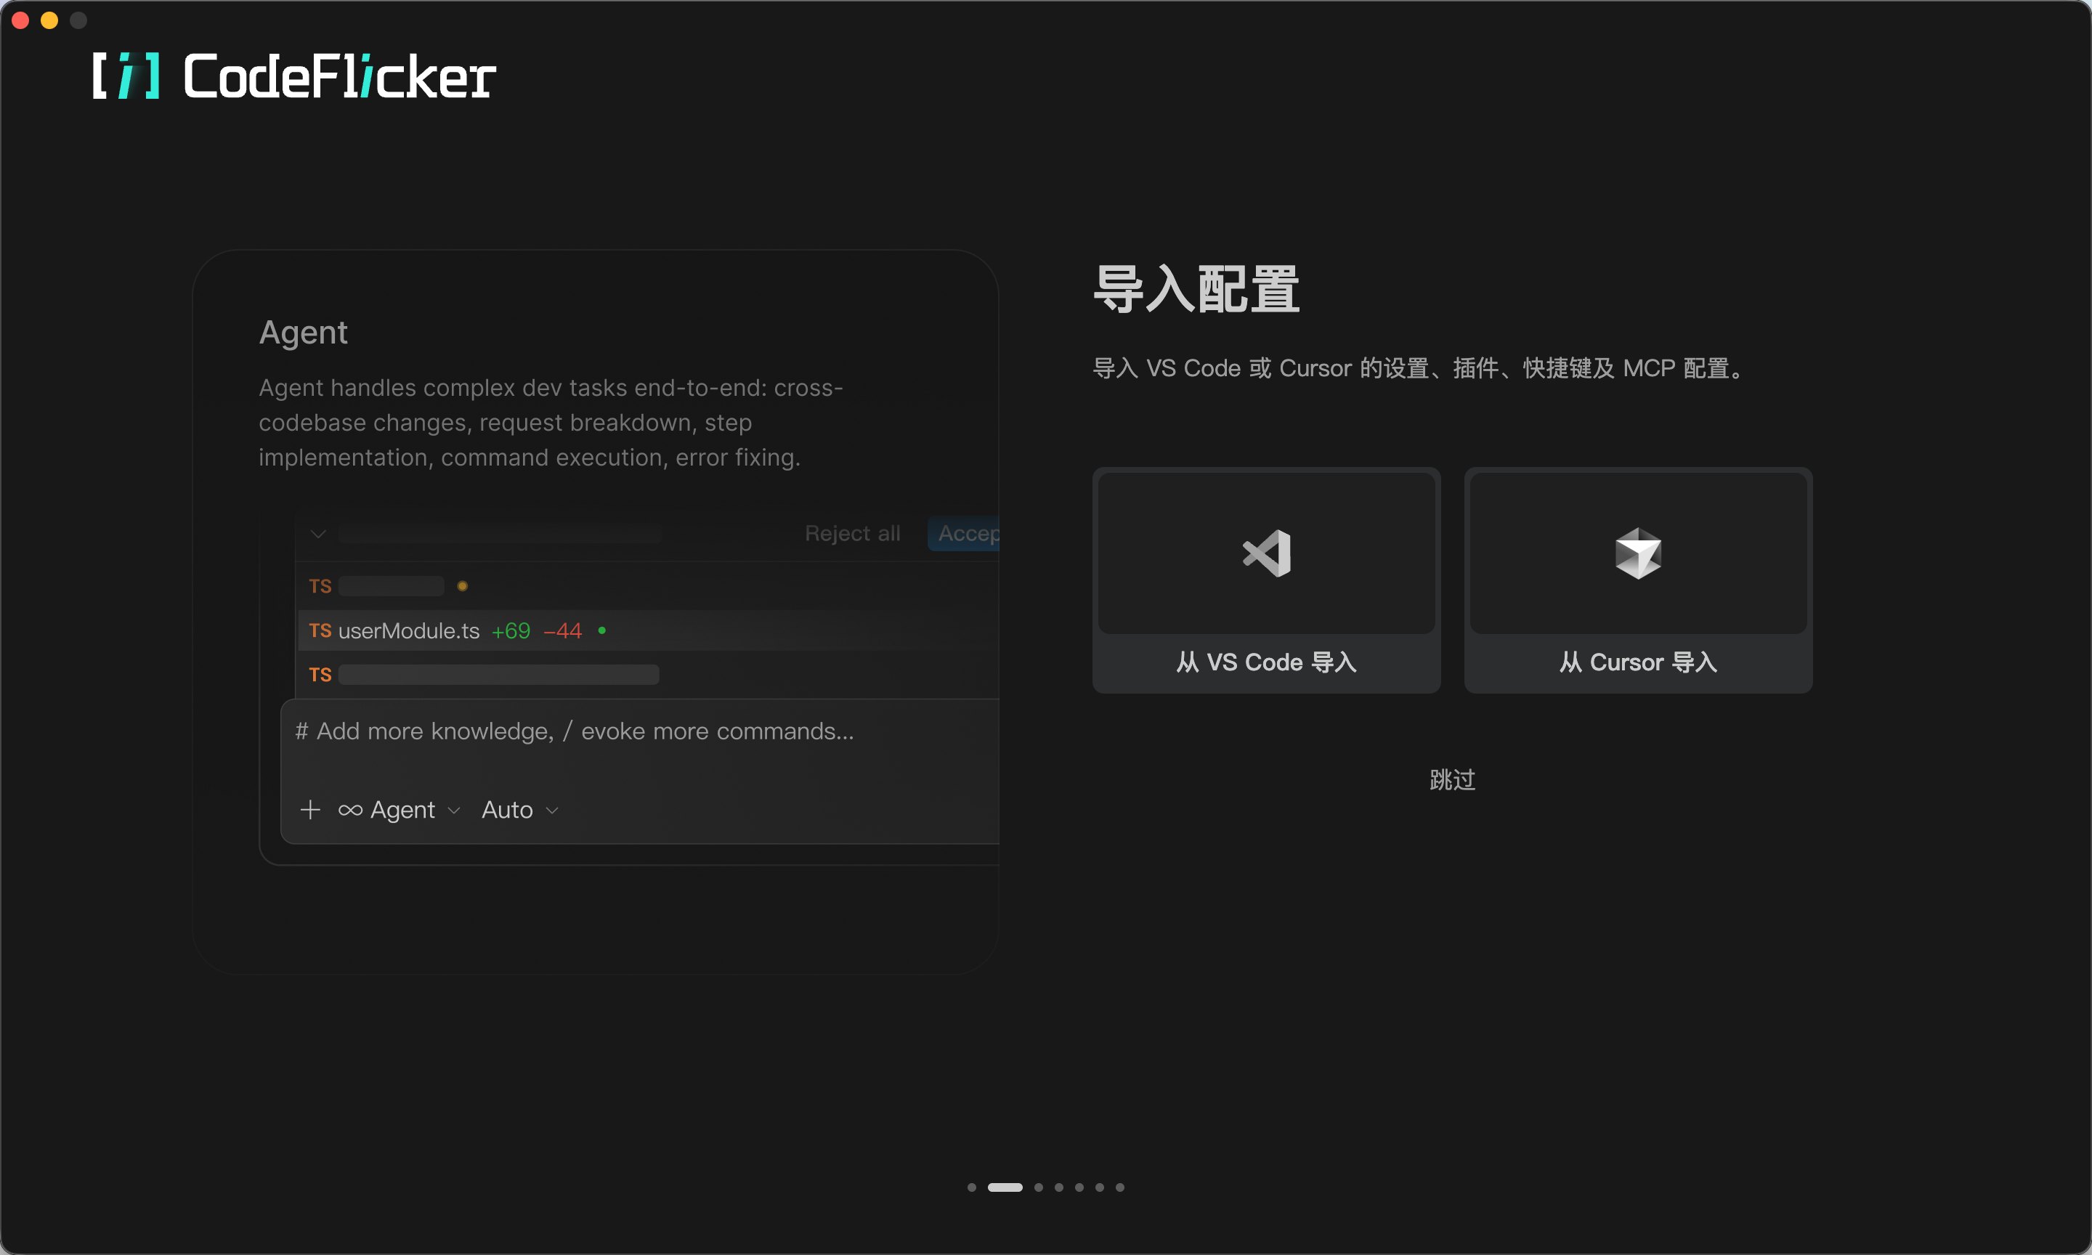The width and height of the screenshot is (2092, 1255).
Task: Click the green dot after userModule.ts
Action: tap(602, 630)
